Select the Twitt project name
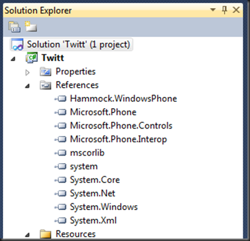Viewport: 250px width, 241px height. pos(53,57)
